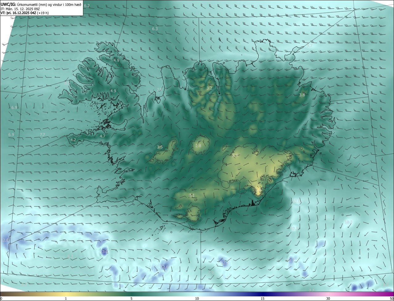Select the 3.5 value label
This screenshot has height=301, width=394.
tap(160, 147)
